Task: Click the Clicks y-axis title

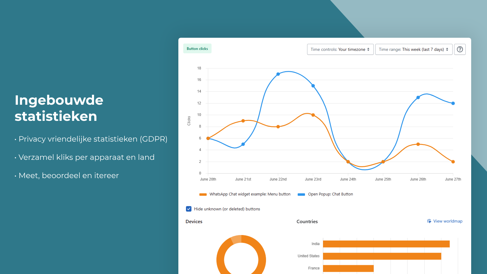Action: (189, 121)
